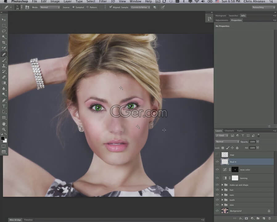This screenshot has height=222, width=277.
Task: Switch to the Paths tab
Action: 240,131
